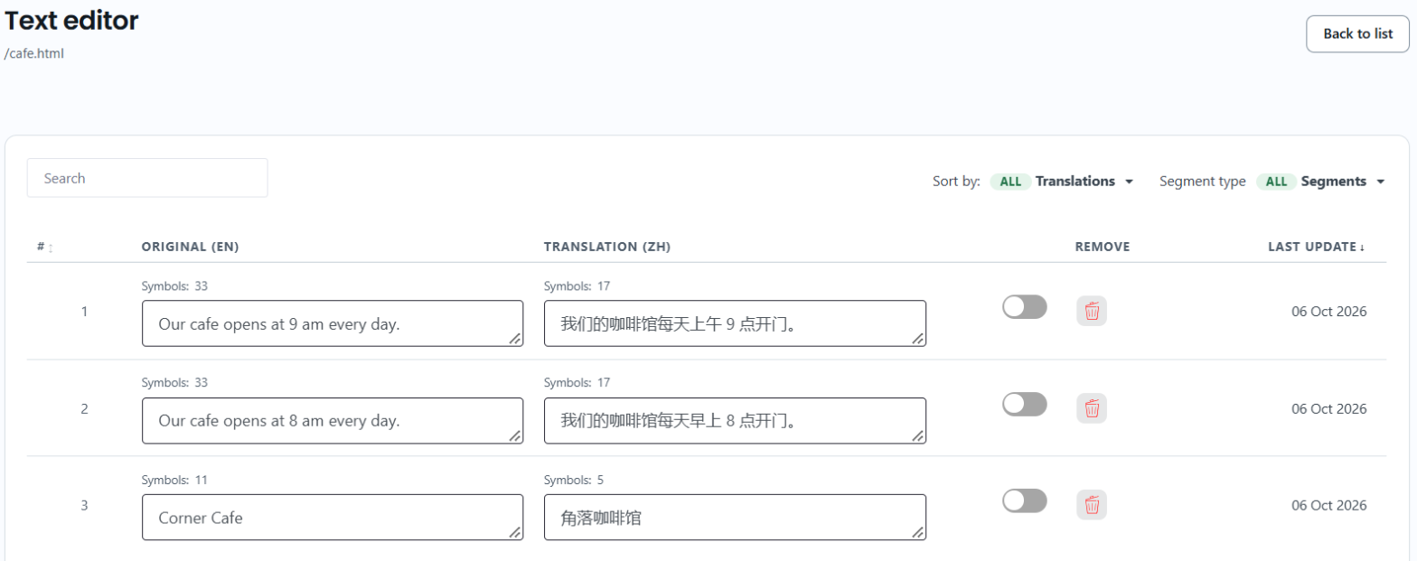Enable switch on the 'Corner Cafe' row
1417x561 pixels.
1025,500
